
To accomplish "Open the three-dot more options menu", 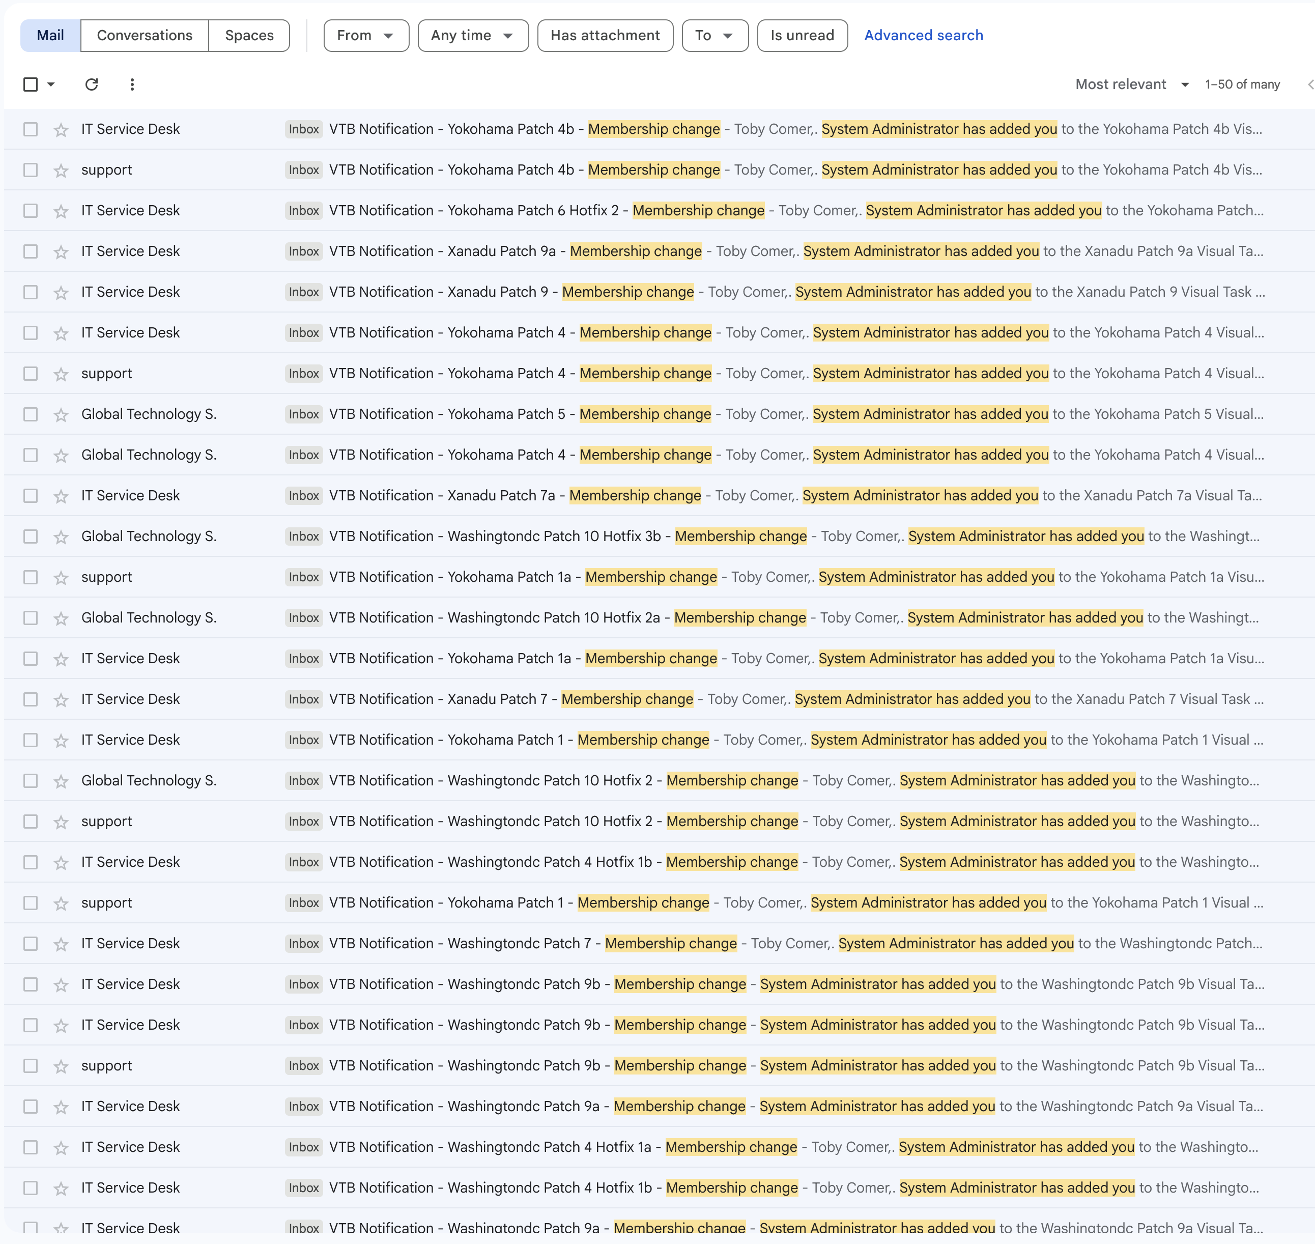I will pyautogui.click(x=132, y=84).
